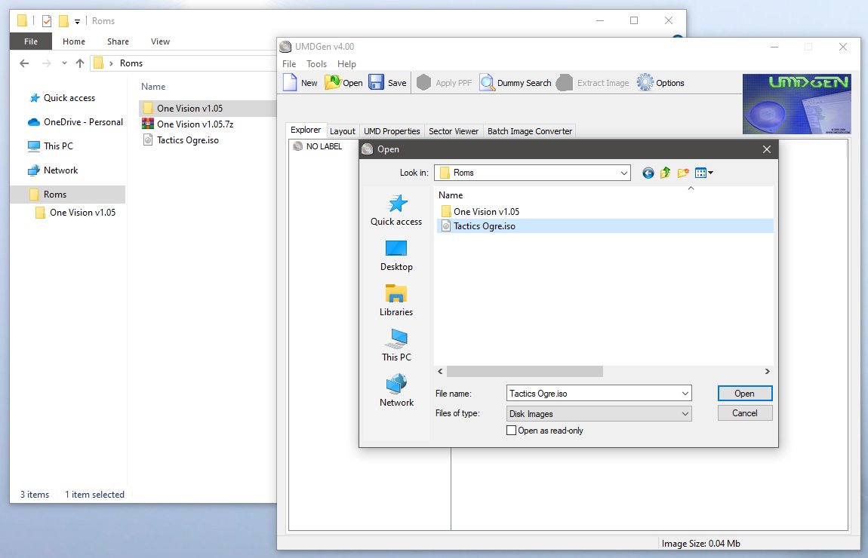Open the View Menu dropdown arrow
This screenshot has width=868, height=558.
click(710, 173)
